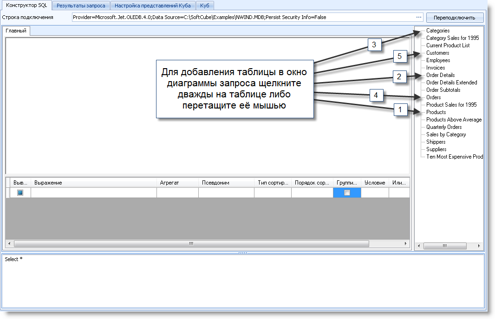495x319 pixels.
Task: Click the connection string input field
Action: coord(241,17)
